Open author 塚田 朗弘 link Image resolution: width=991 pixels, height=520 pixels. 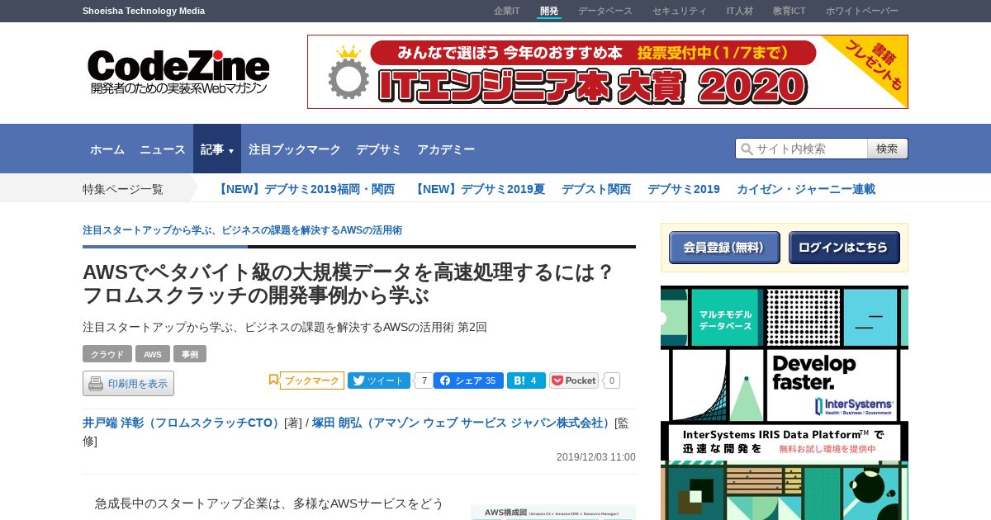point(462,423)
